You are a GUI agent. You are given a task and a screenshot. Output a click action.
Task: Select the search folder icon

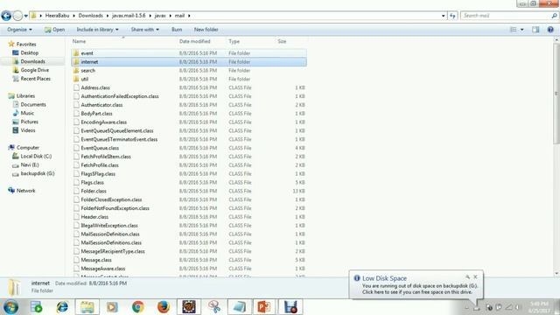(76, 70)
